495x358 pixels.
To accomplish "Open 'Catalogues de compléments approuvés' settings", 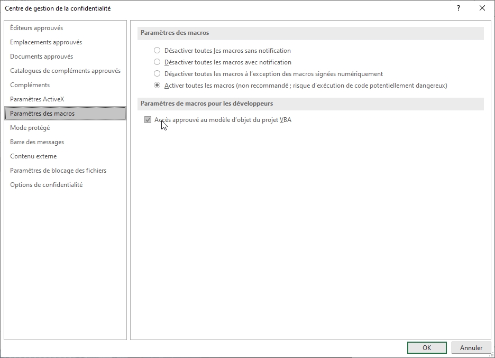I will (x=65, y=70).
